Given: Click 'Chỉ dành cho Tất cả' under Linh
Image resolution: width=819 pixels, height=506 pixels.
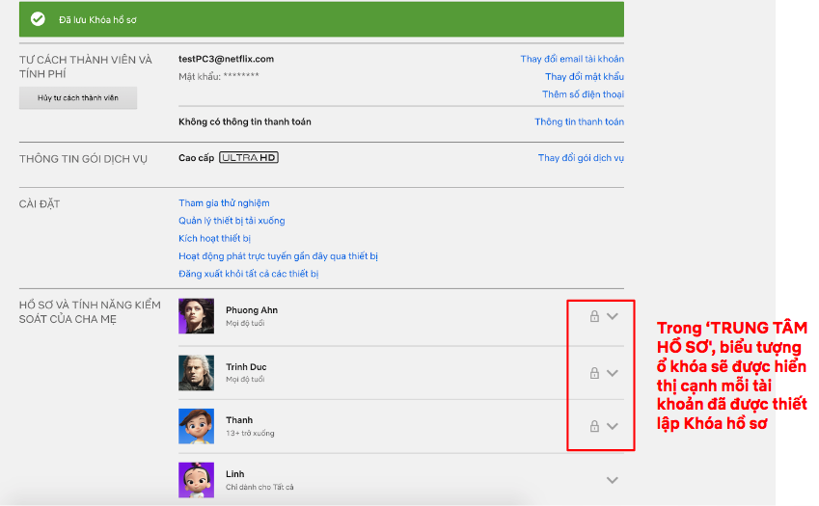Looking at the screenshot, I should tap(259, 487).
